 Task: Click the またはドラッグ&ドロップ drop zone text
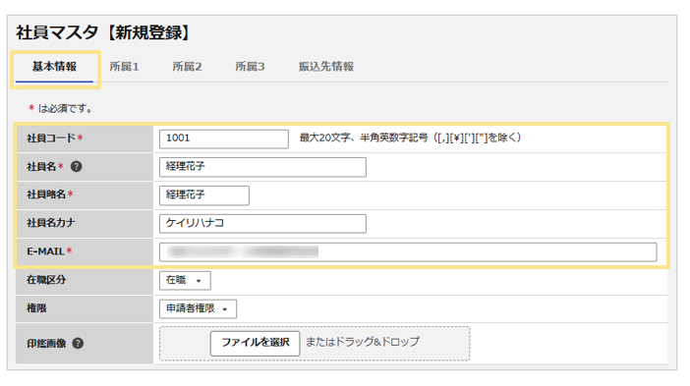(x=363, y=342)
